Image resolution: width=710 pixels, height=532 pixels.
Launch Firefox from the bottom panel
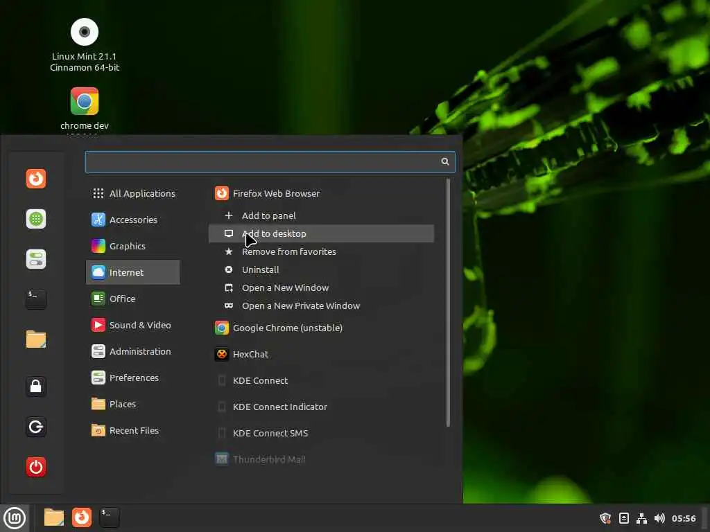pos(82,517)
